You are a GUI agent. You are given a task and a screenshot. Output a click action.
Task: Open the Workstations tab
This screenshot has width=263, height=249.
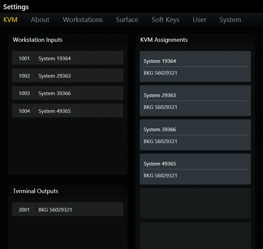coord(83,20)
